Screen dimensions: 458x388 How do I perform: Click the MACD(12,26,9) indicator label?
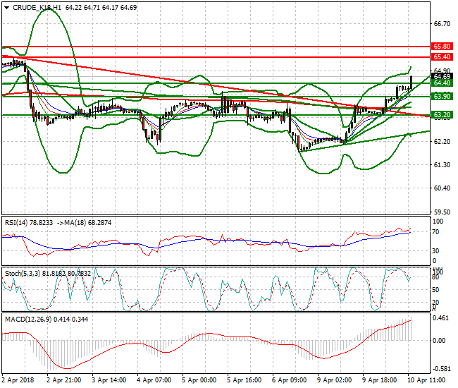[28, 320]
